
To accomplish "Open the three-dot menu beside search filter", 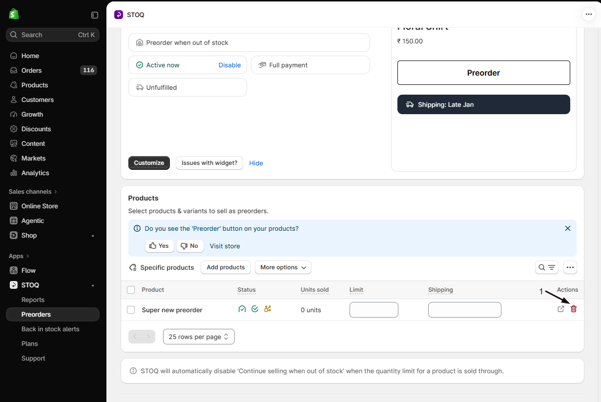I will pyautogui.click(x=570, y=267).
